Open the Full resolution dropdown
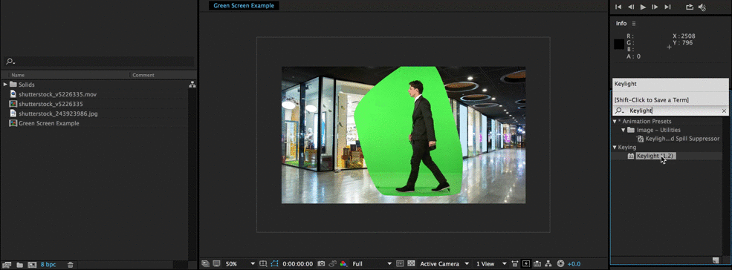732x270 pixels. (x=372, y=263)
